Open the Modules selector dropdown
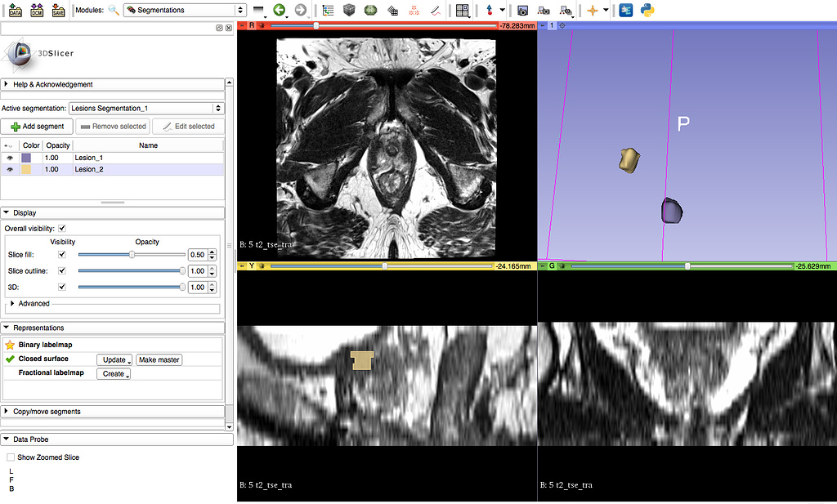The height and width of the screenshot is (504, 837). (239, 10)
